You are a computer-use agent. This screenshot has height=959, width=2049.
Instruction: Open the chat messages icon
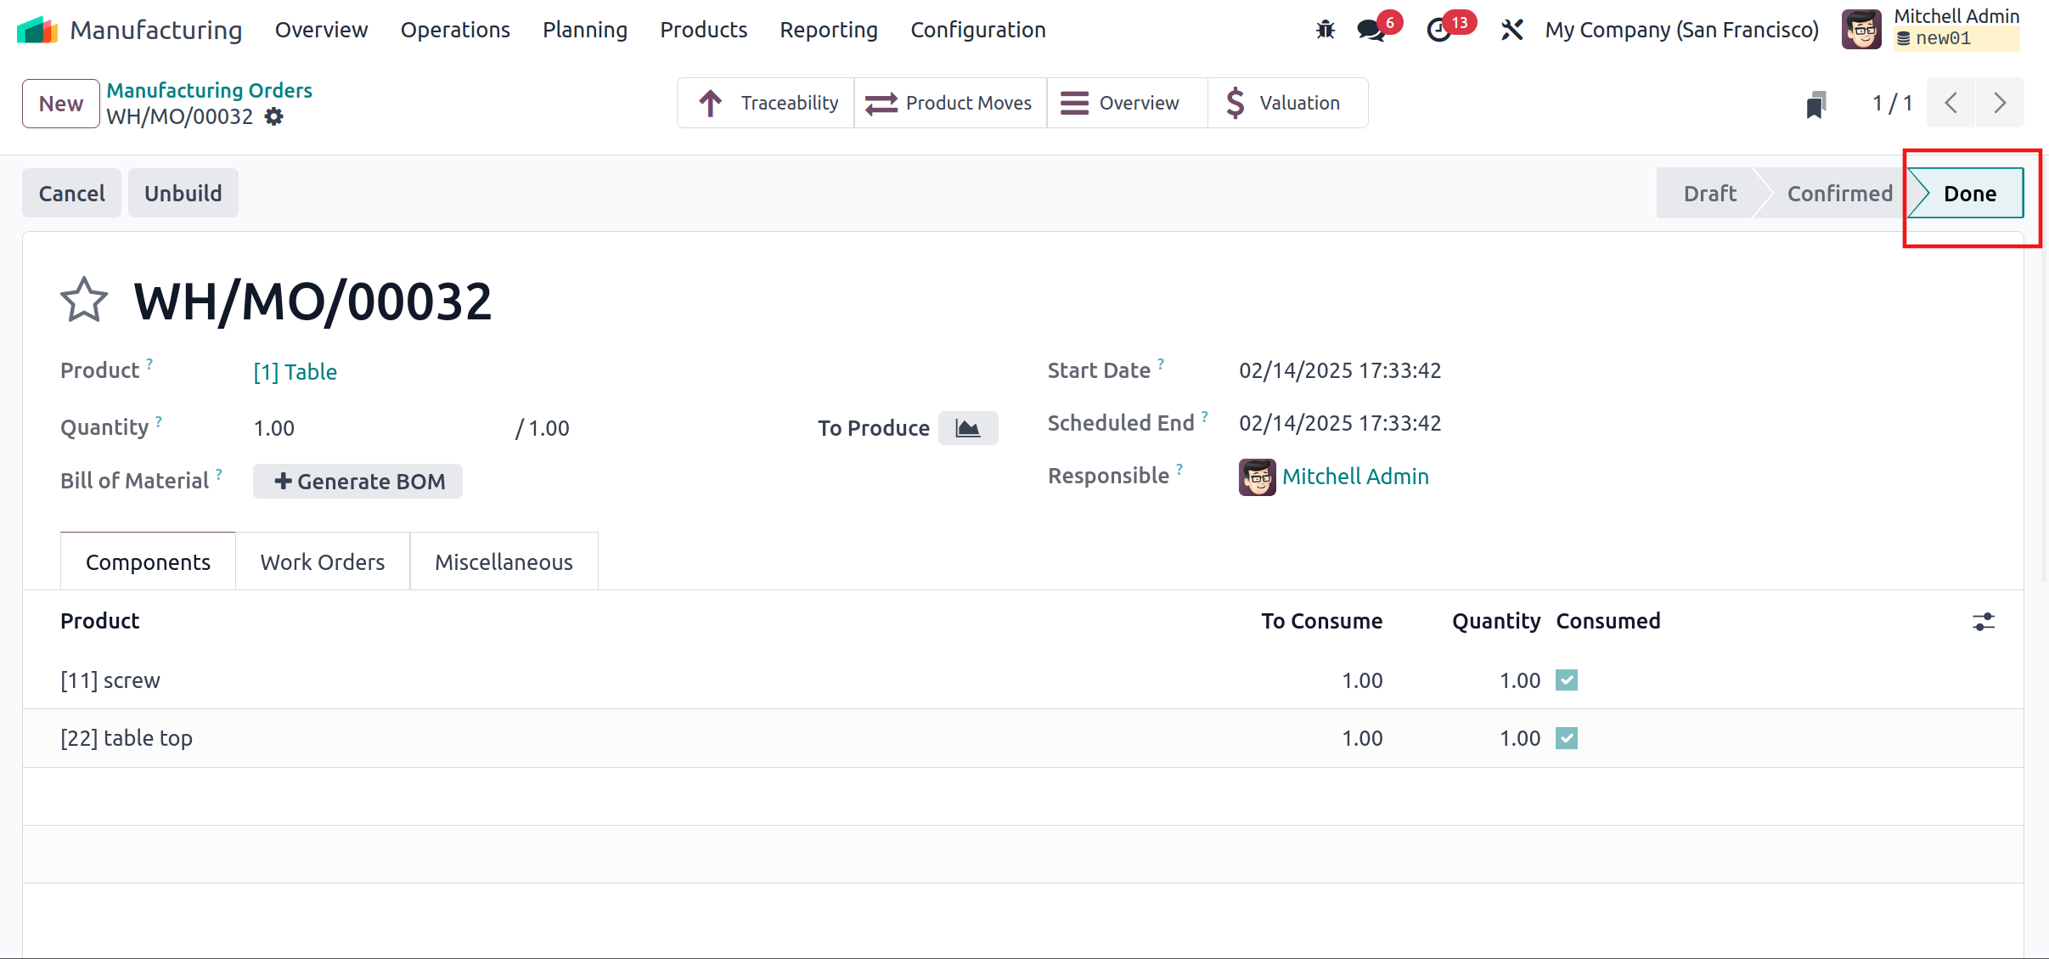click(x=1371, y=31)
